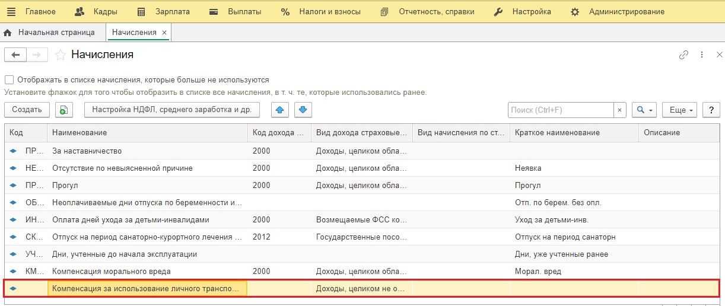Select Отпуск на период санаторно-курортного лечения row

(362, 237)
